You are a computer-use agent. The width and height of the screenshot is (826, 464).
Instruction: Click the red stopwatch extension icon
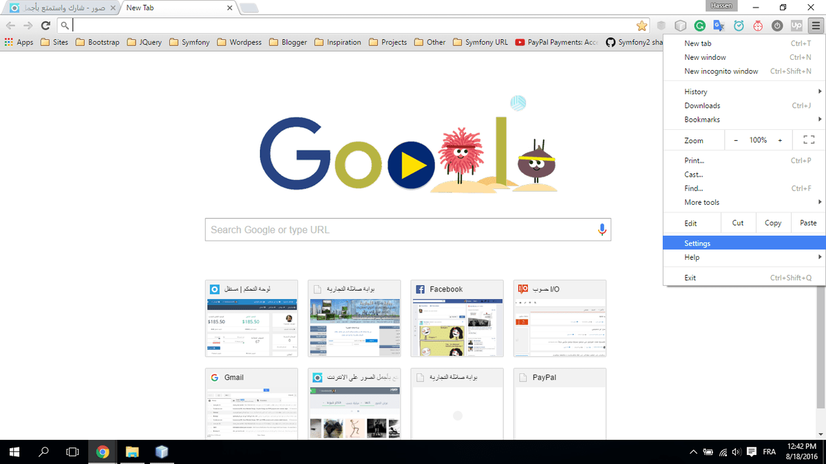(758, 25)
